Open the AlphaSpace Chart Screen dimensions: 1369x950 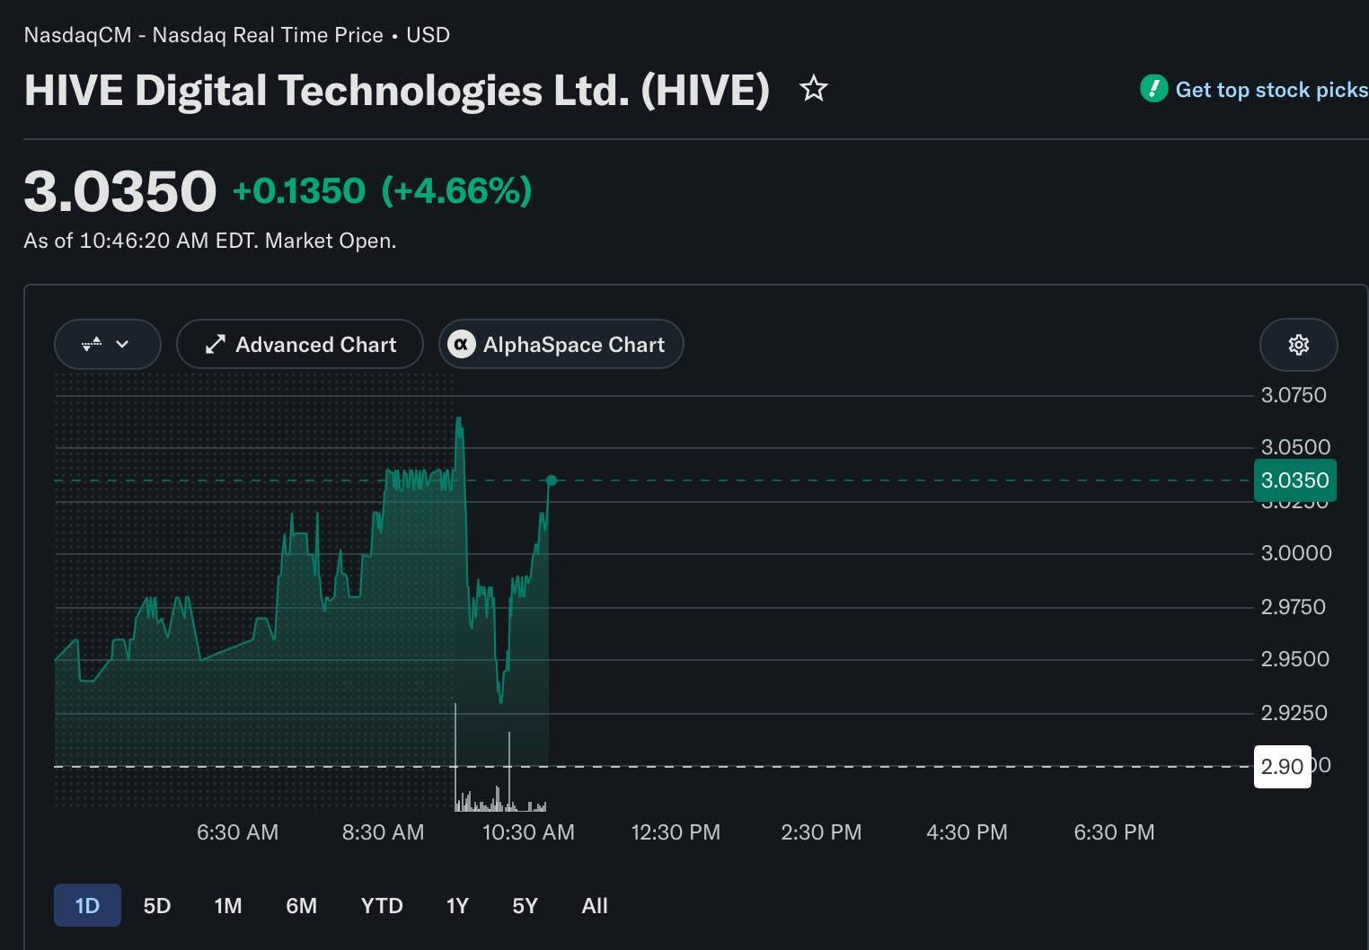pyautogui.click(x=561, y=344)
